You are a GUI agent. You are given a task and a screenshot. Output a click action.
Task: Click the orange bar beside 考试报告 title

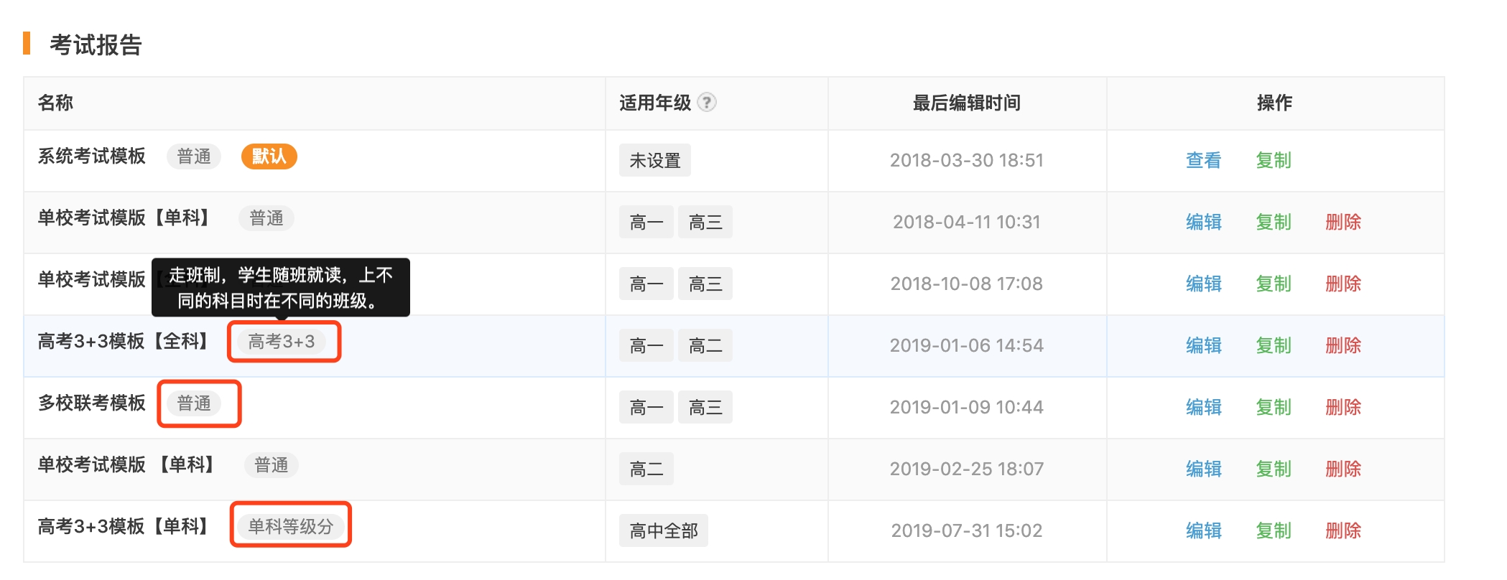pyautogui.click(x=28, y=45)
